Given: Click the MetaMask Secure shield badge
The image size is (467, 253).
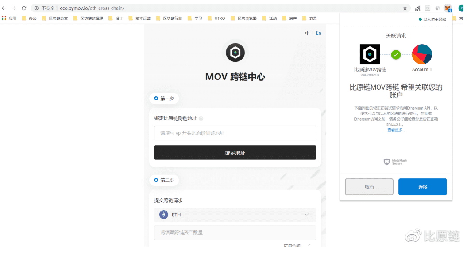Looking at the screenshot, I should click(395, 162).
